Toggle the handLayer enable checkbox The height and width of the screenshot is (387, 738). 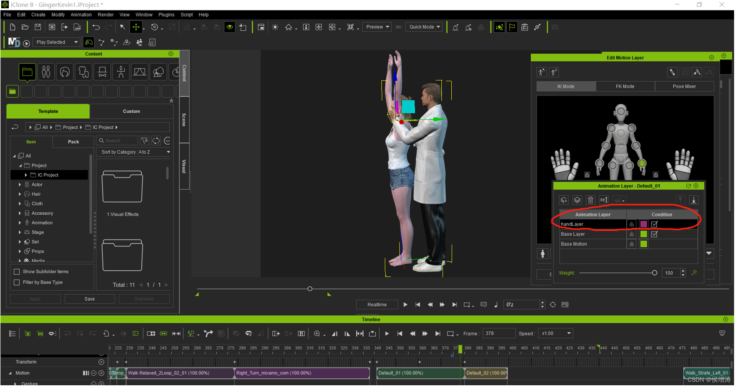[x=655, y=224]
